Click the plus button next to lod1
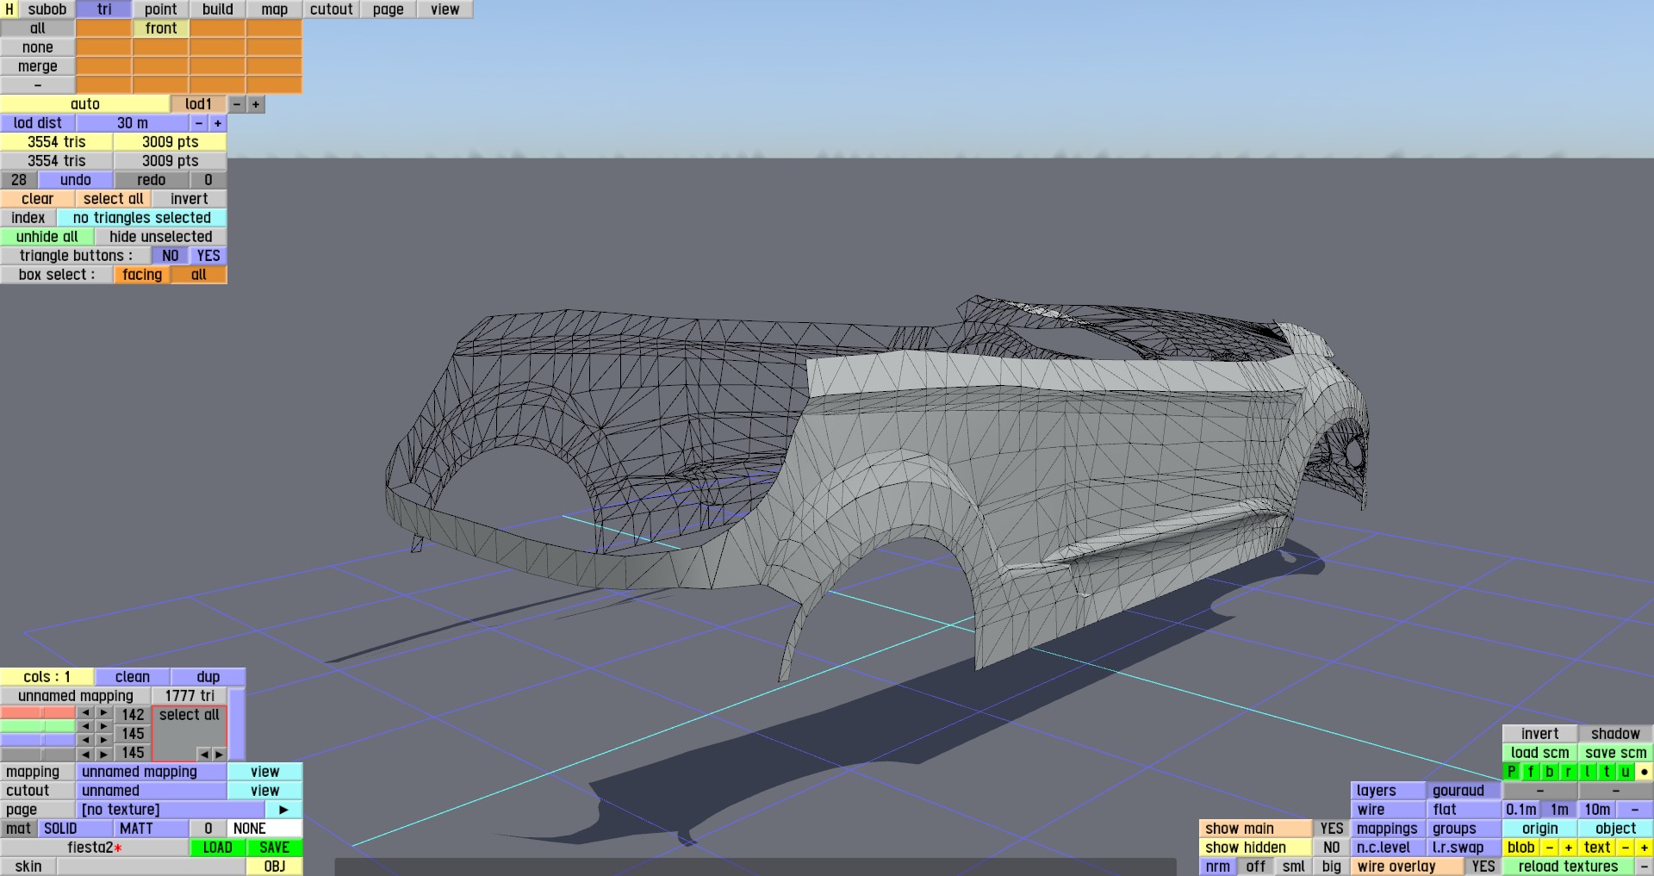Screen dimensions: 1654x876 pyautogui.click(x=256, y=104)
